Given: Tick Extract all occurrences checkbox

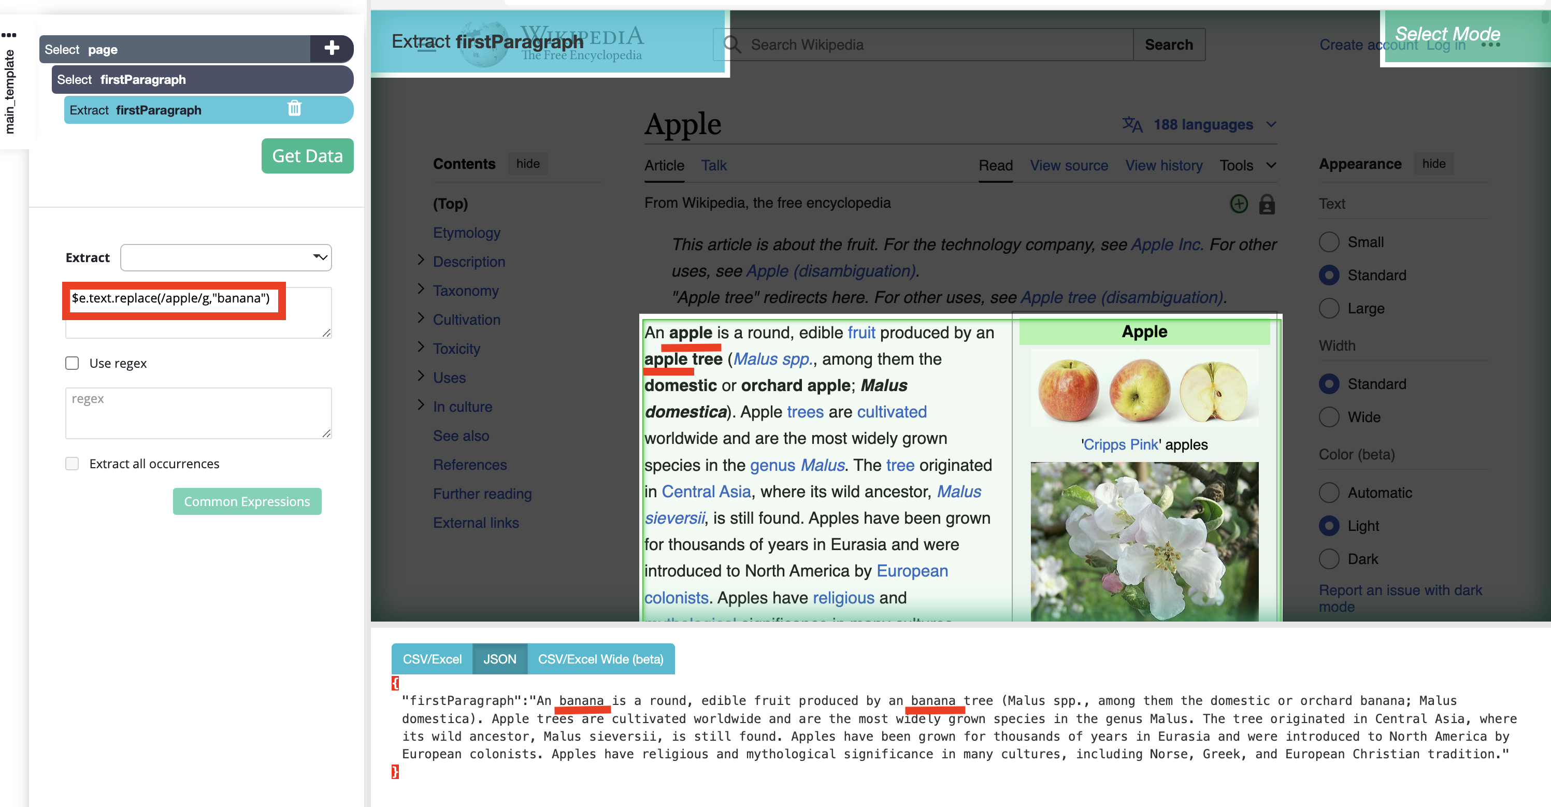Looking at the screenshot, I should point(72,463).
